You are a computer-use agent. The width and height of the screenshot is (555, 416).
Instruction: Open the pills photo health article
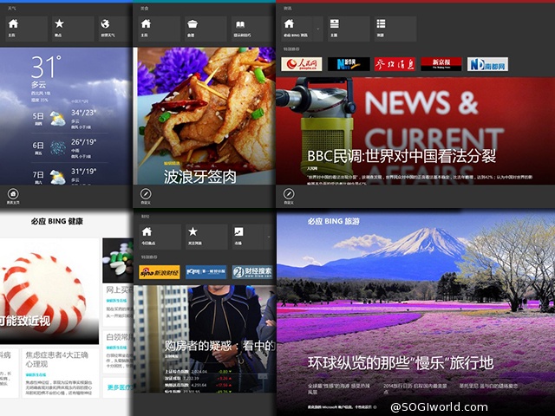click(118, 260)
